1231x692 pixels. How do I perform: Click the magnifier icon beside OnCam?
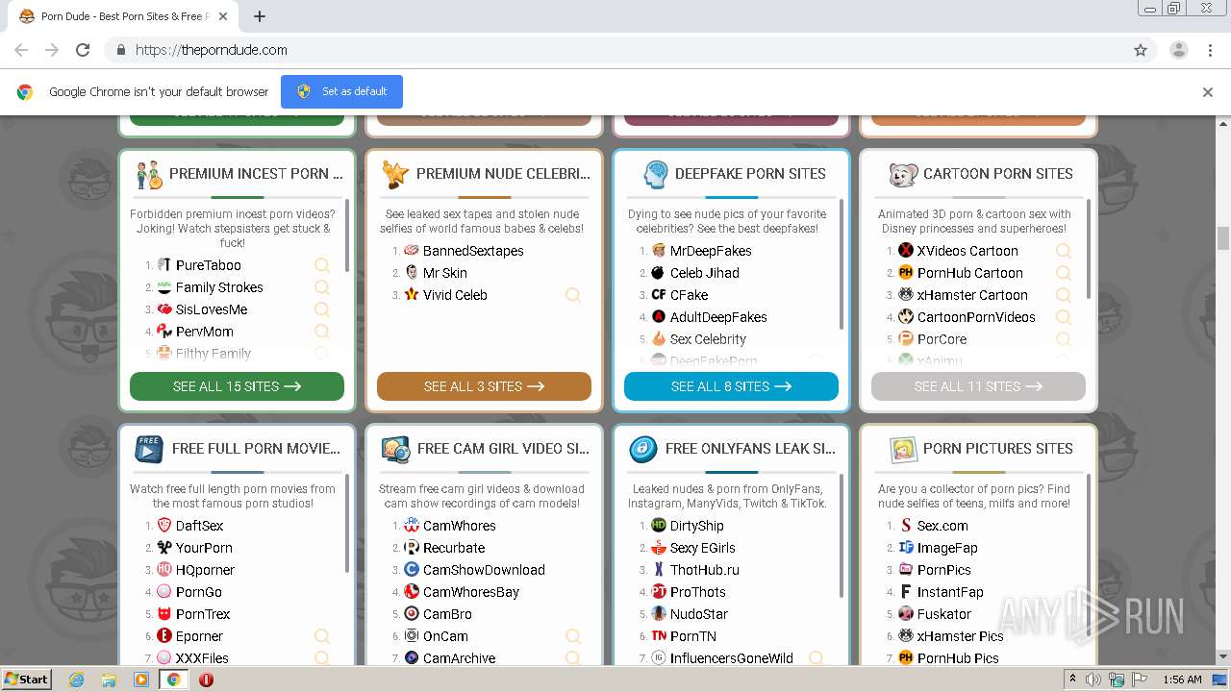[573, 636]
